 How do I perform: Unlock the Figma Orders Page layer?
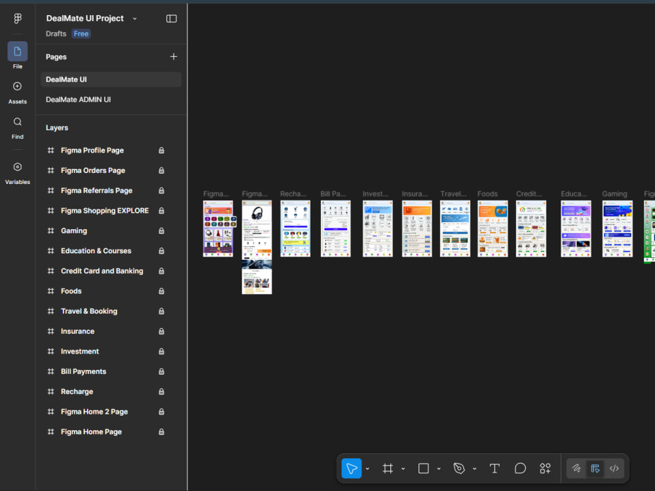(x=161, y=170)
